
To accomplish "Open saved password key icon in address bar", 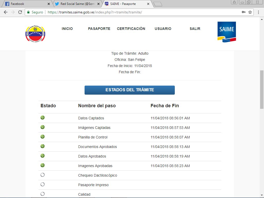I will point(243,12).
